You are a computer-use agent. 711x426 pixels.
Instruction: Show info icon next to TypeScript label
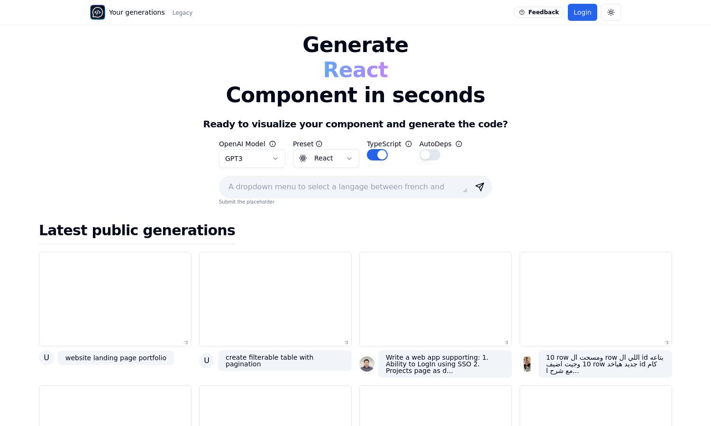click(x=409, y=144)
